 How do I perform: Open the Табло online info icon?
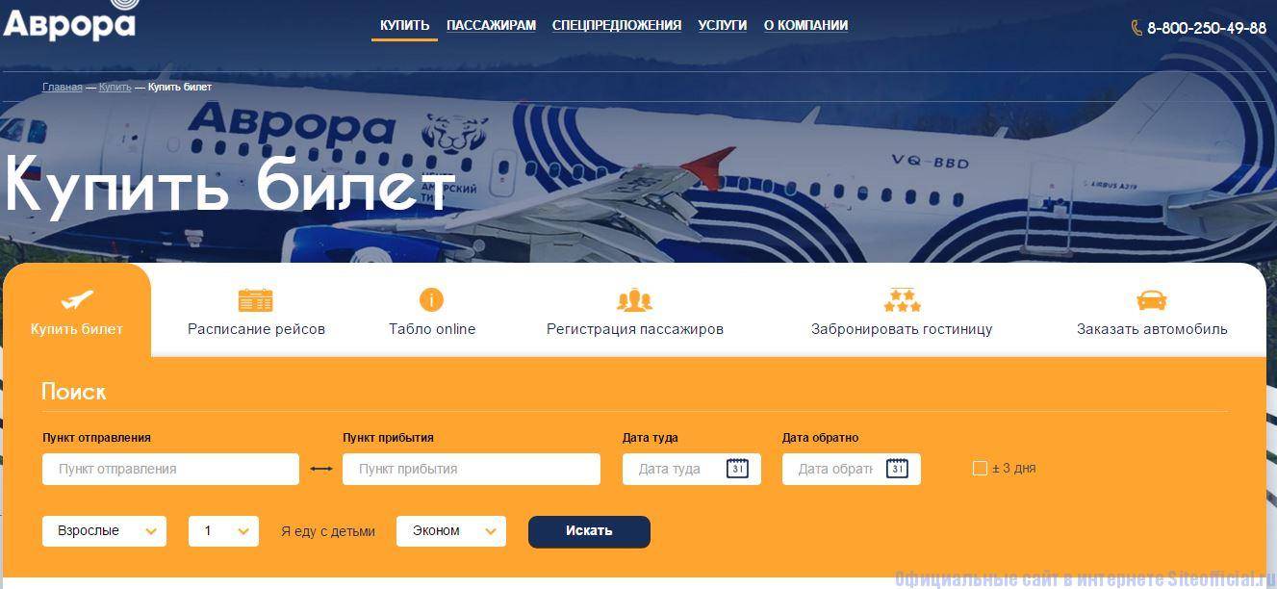pyautogui.click(x=431, y=299)
